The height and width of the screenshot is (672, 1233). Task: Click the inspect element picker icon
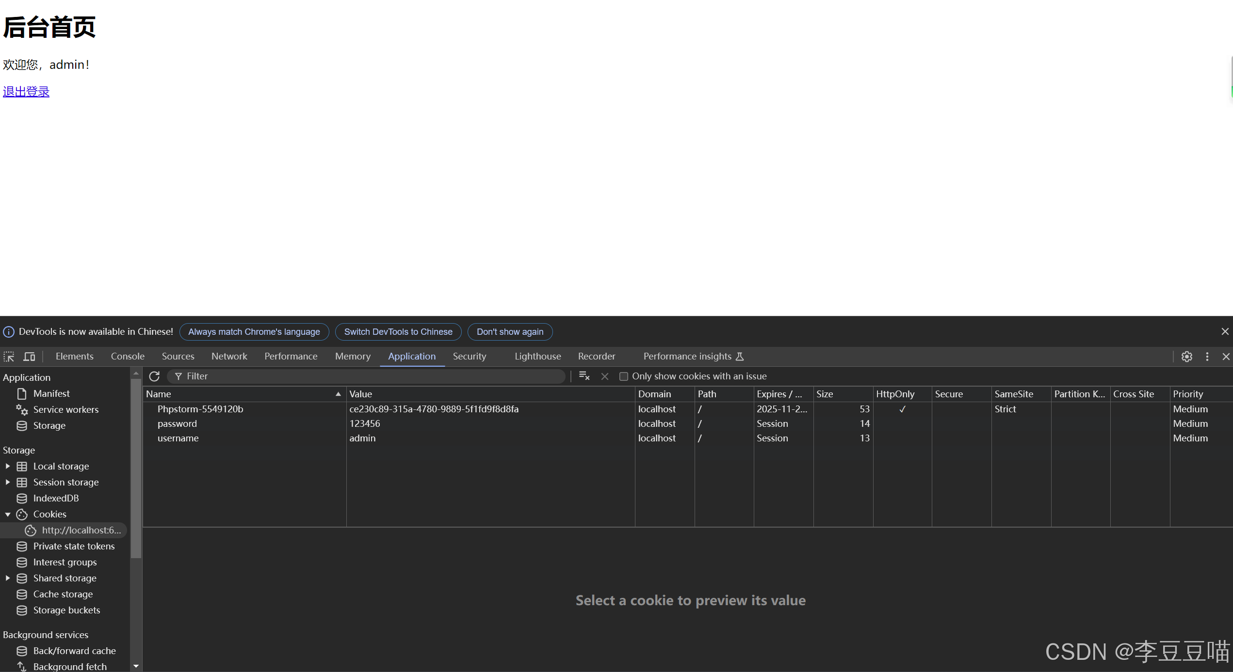click(x=9, y=357)
